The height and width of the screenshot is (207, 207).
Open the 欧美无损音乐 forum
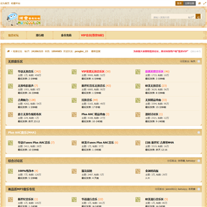[x=153, y=86]
